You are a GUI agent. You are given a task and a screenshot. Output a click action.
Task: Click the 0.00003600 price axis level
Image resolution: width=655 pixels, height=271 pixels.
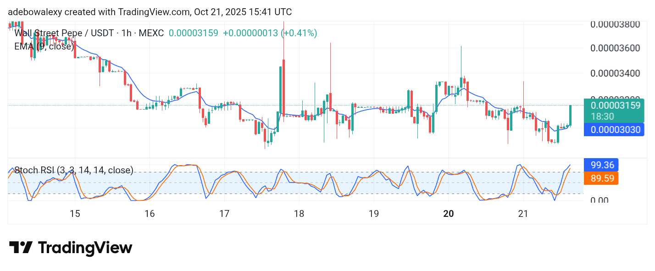(x=615, y=48)
